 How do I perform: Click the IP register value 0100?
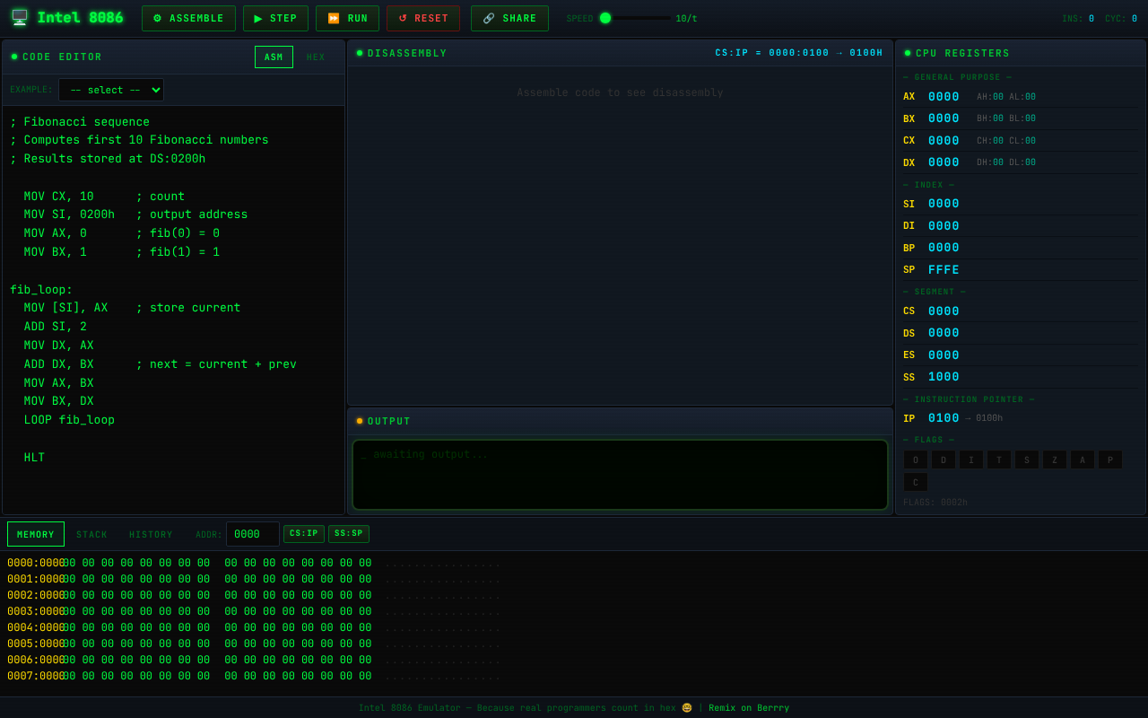tap(944, 418)
